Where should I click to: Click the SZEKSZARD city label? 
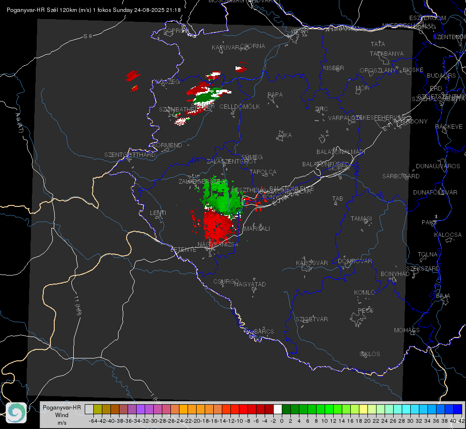pos(423,269)
